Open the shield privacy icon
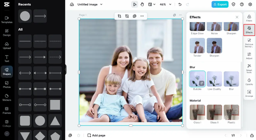The width and height of the screenshot is (256, 140). pos(234,5)
